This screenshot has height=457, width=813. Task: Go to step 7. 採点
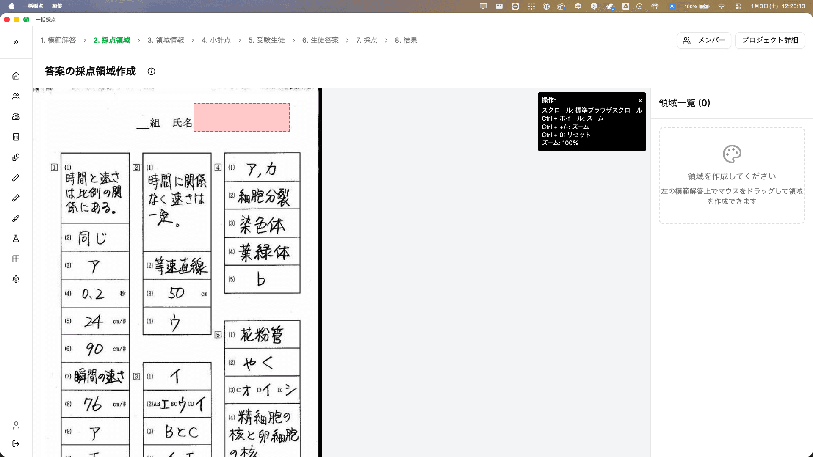pyautogui.click(x=367, y=40)
